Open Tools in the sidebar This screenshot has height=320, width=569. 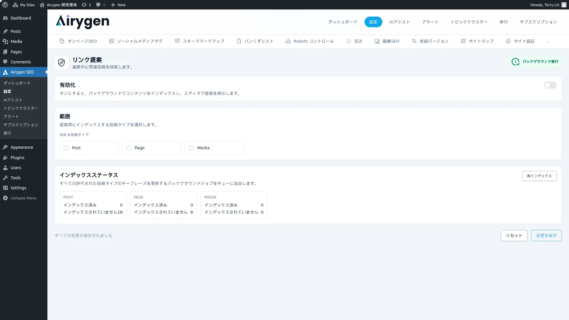pyautogui.click(x=24, y=178)
